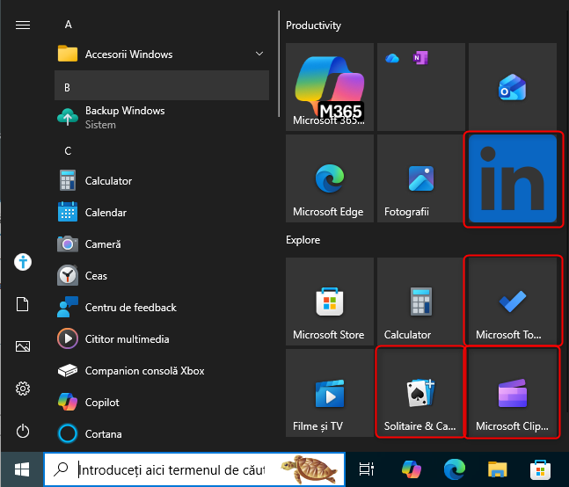Open OneDrive icon in the Productivity folder tile

pyautogui.click(x=392, y=58)
